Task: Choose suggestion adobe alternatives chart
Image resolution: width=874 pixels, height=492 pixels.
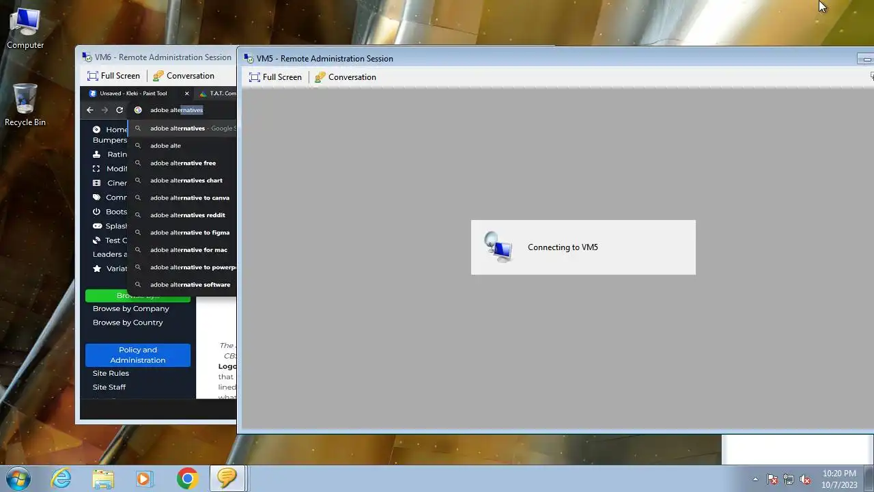Action: [182, 180]
